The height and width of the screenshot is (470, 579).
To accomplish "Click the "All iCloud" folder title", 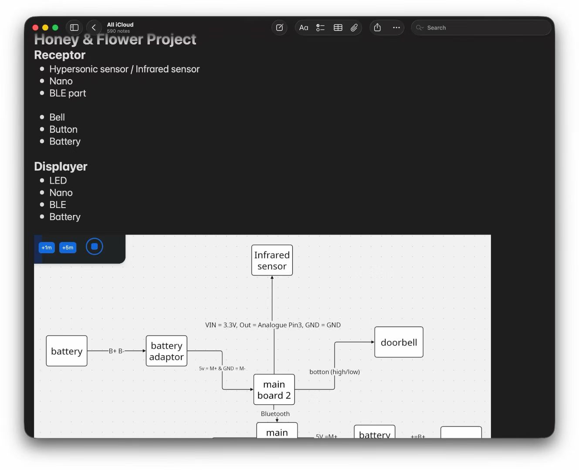I will [120, 24].
